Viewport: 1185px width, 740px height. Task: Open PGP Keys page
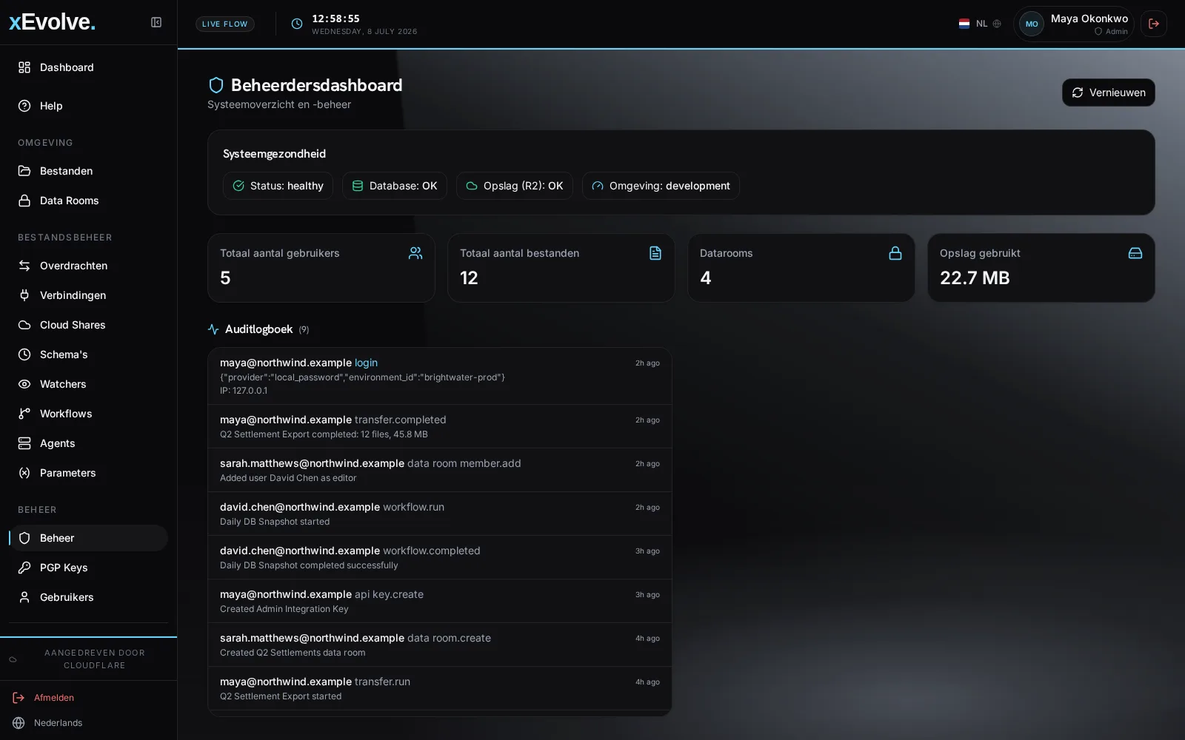point(89,568)
